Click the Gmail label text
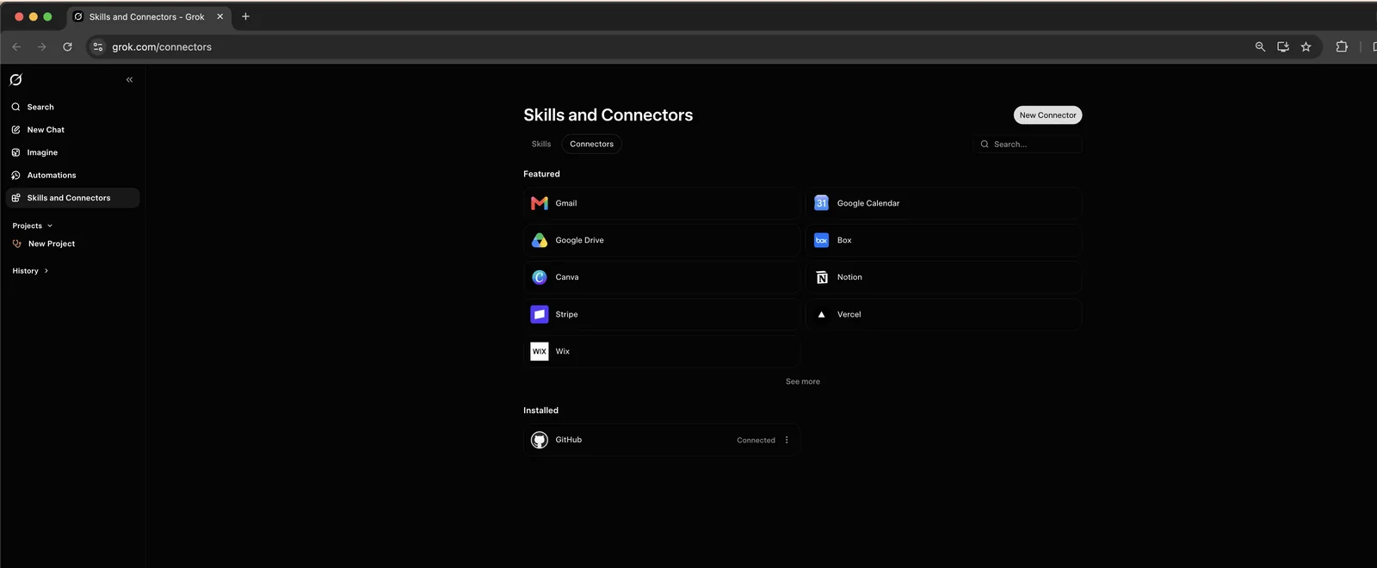 coord(566,203)
